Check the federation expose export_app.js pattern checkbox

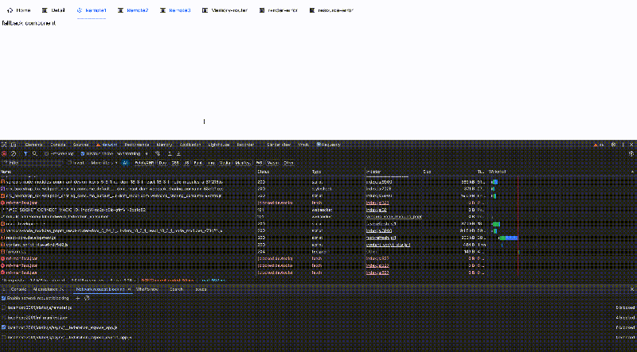point(4,337)
